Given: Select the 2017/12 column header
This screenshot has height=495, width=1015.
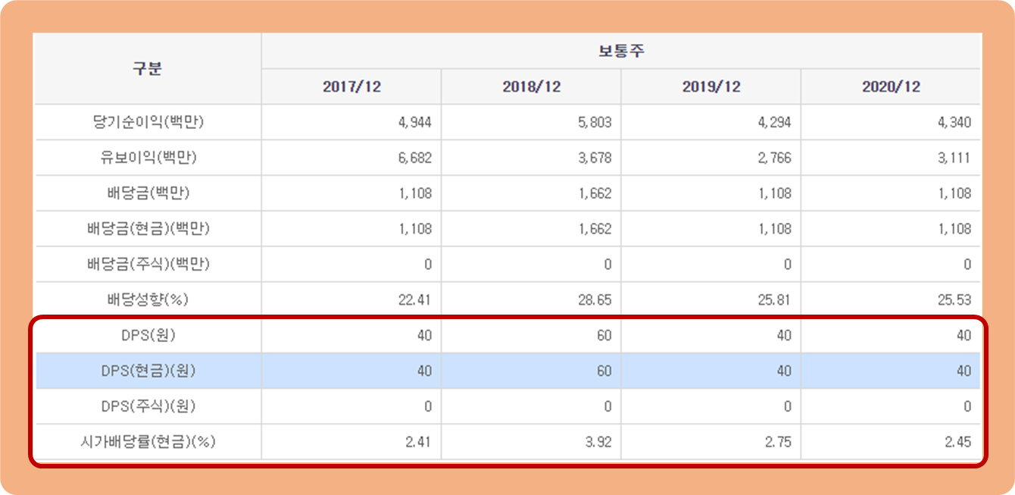Looking at the screenshot, I should coord(351,86).
